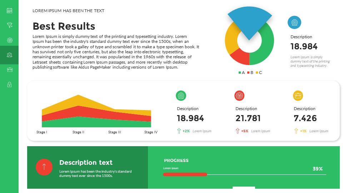Viewport: 343px width, 193px height.
Task: Click the green target icon above 18.984
Action: click(181, 95)
